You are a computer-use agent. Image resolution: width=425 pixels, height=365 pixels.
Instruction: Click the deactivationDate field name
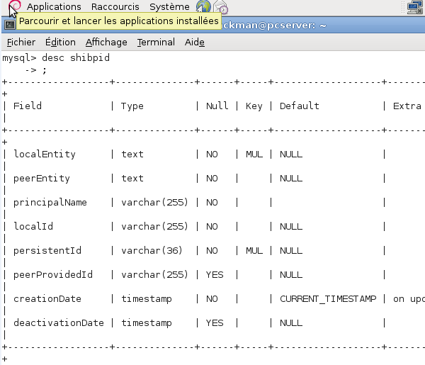coord(59,323)
